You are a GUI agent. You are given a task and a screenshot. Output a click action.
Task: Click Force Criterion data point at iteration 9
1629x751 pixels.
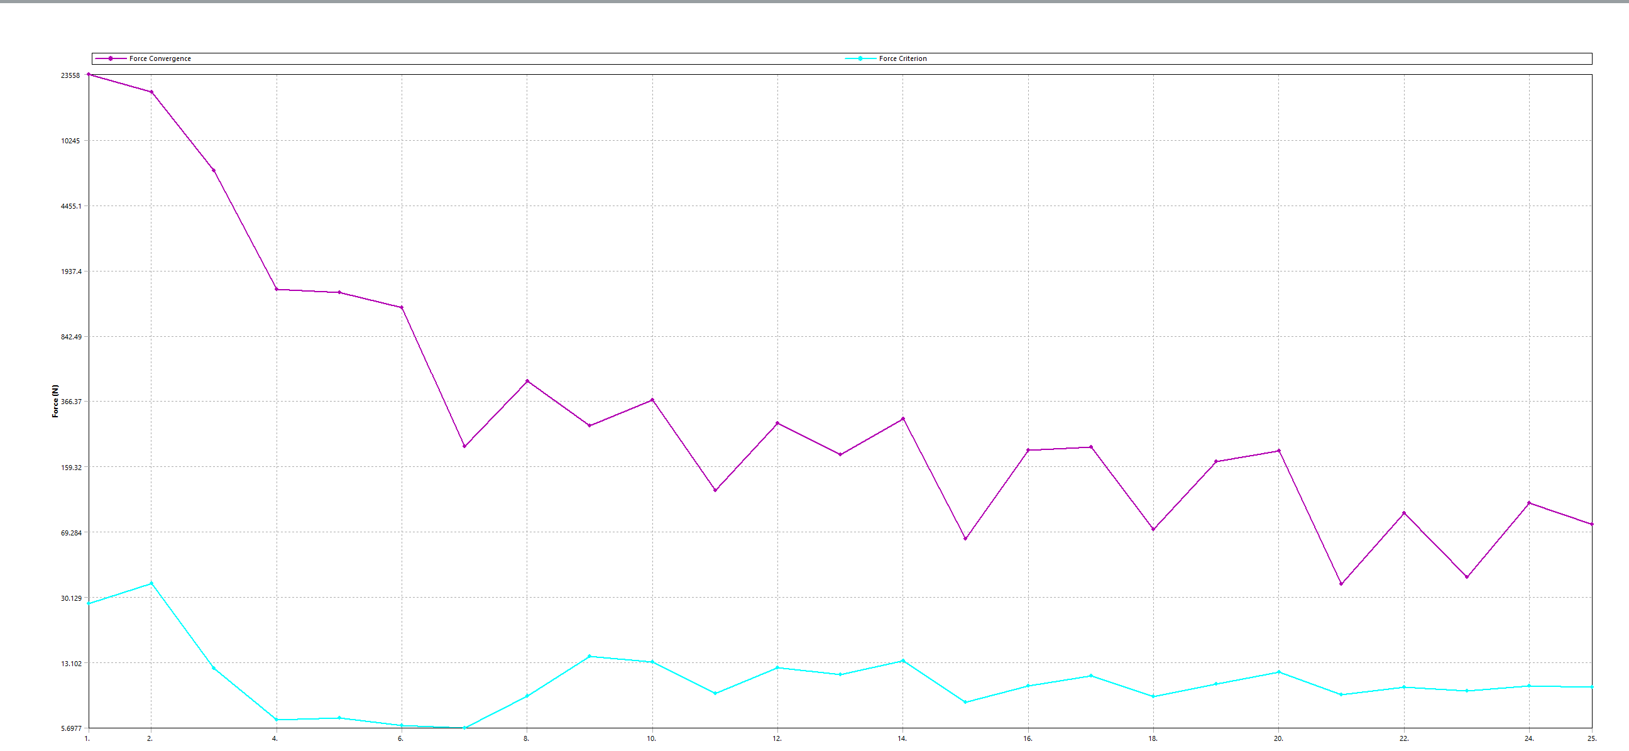[590, 656]
